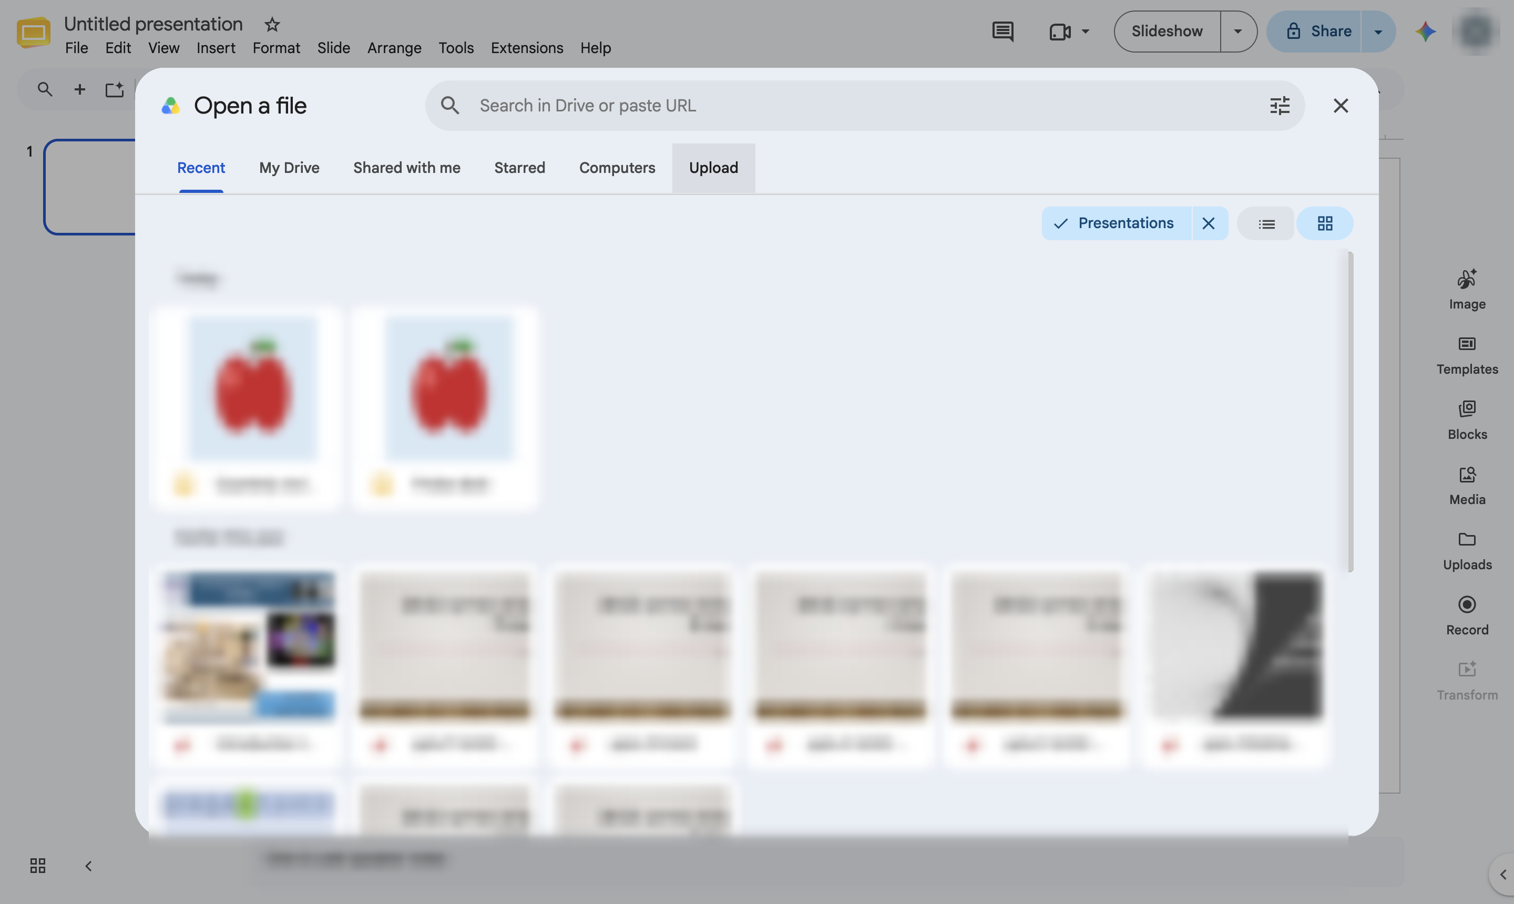Click the Slideshow button
The width and height of the screenshot is (1514, 904).
point(1167,31)
